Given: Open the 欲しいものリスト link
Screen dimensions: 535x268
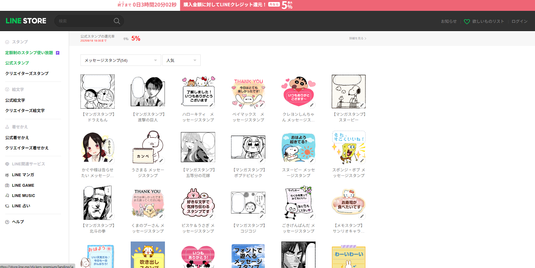Looking at the screenshot, I should [488, 21].
